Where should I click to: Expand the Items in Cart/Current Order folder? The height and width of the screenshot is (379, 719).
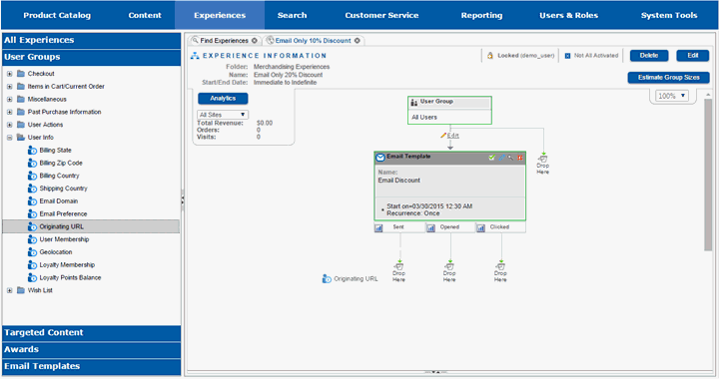point(10,86)
